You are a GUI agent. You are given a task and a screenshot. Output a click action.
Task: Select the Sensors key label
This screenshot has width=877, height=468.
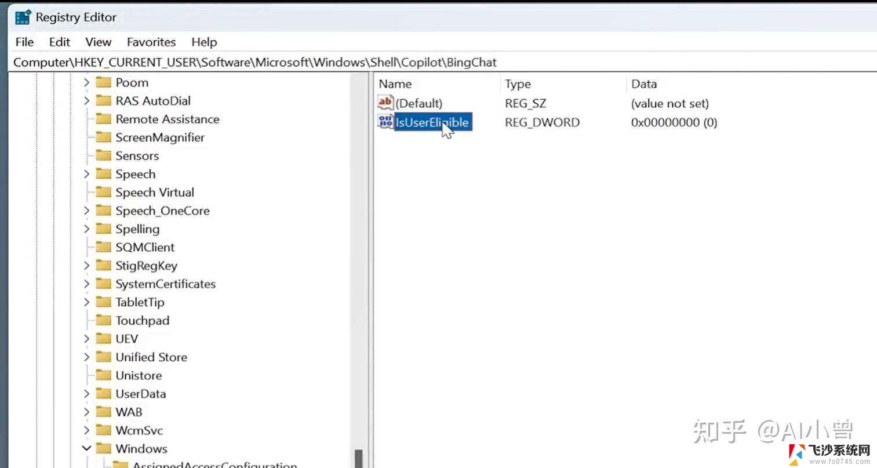pyautogui.click(x=137, y=156)
